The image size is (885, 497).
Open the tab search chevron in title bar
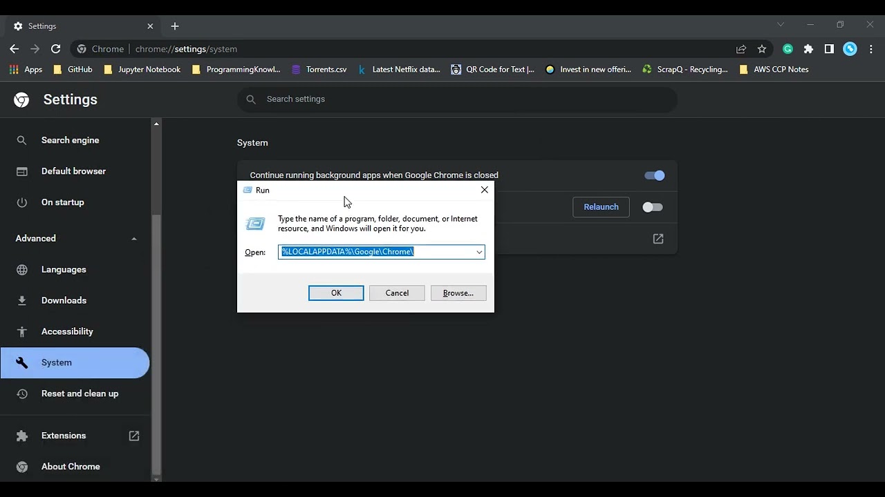(x=781, y=25)
